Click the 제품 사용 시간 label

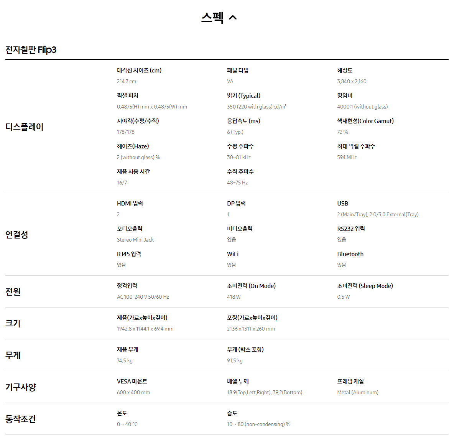(133, 171)
